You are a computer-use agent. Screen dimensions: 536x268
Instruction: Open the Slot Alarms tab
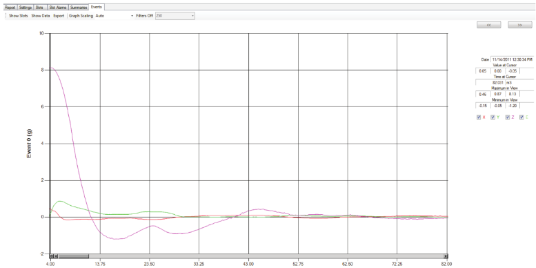point(57,7)
